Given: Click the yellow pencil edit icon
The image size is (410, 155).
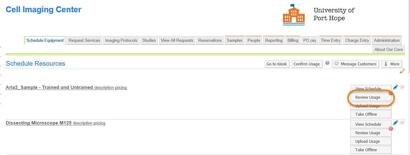Looking at the screenshot, I should point(402,71).
